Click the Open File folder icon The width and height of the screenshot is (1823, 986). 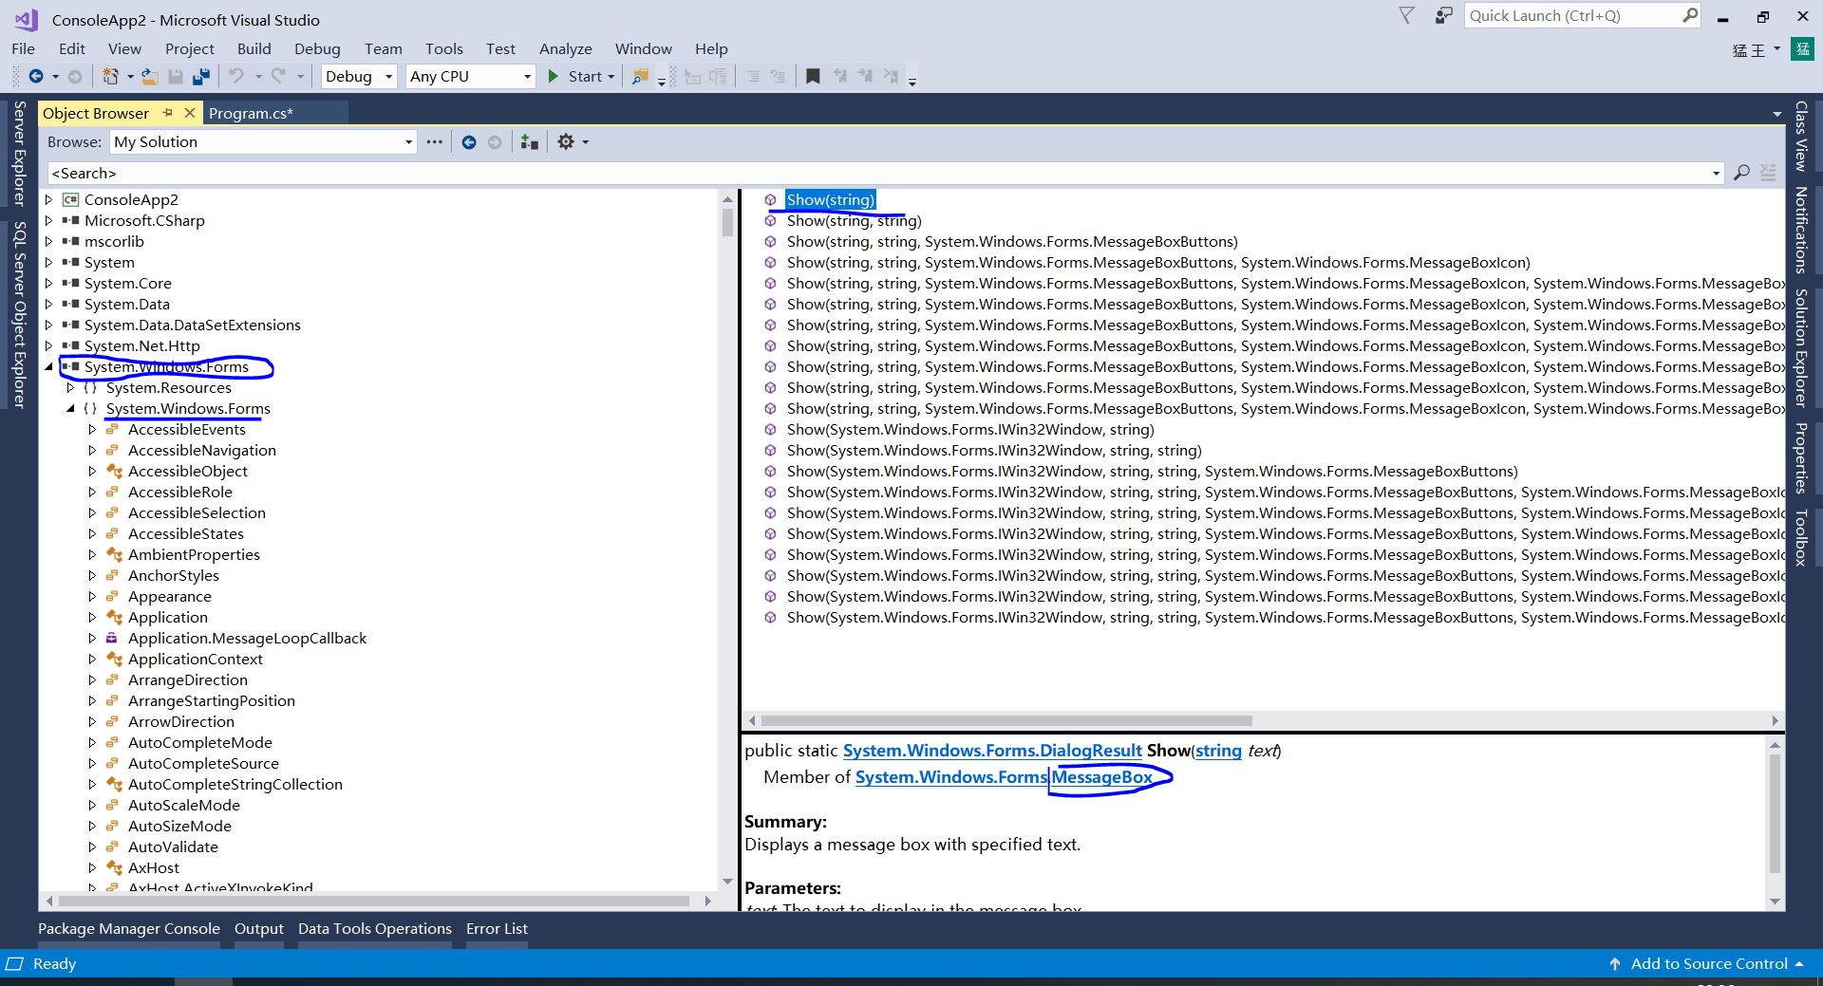pyautogui.click(x=150, y=77)
